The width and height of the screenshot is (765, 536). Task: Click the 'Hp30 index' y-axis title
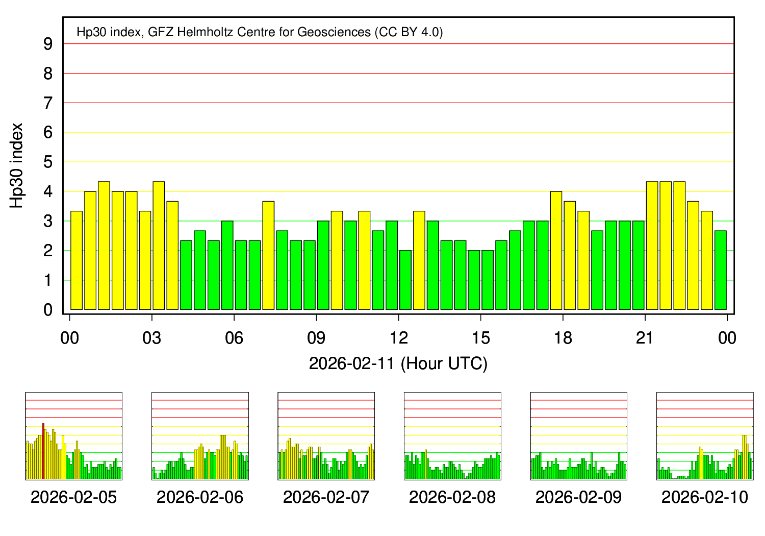(17, 165)
